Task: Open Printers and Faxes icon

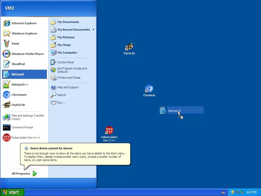Action: click(54, 78)
